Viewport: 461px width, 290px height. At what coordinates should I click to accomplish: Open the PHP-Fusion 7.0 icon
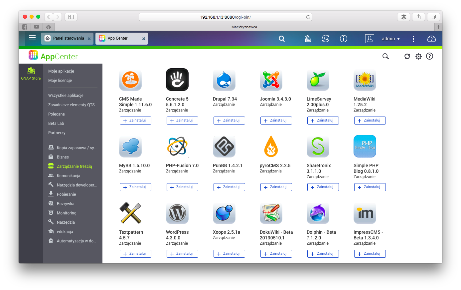click(177, 146)
